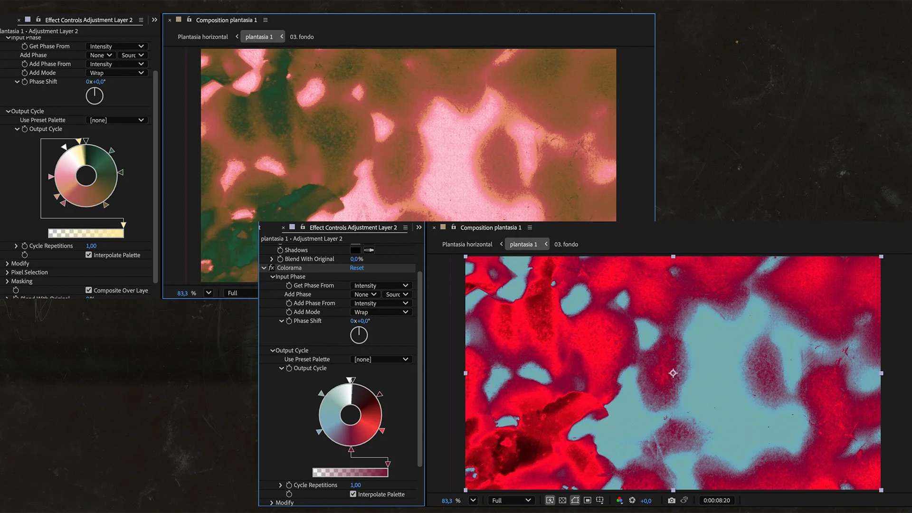Open grid and guide options icon
The height and width of the screenshot is (513, 912).
tap(600, 500)
